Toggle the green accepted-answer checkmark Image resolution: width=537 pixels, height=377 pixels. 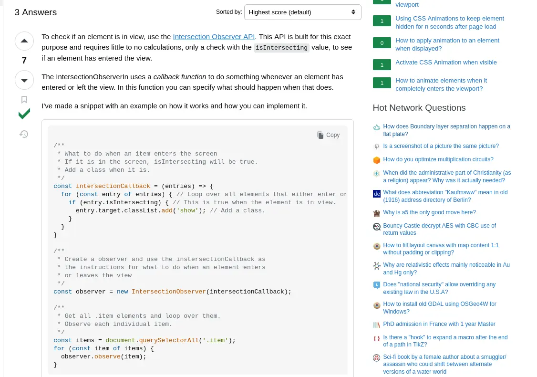coord(24,114)
